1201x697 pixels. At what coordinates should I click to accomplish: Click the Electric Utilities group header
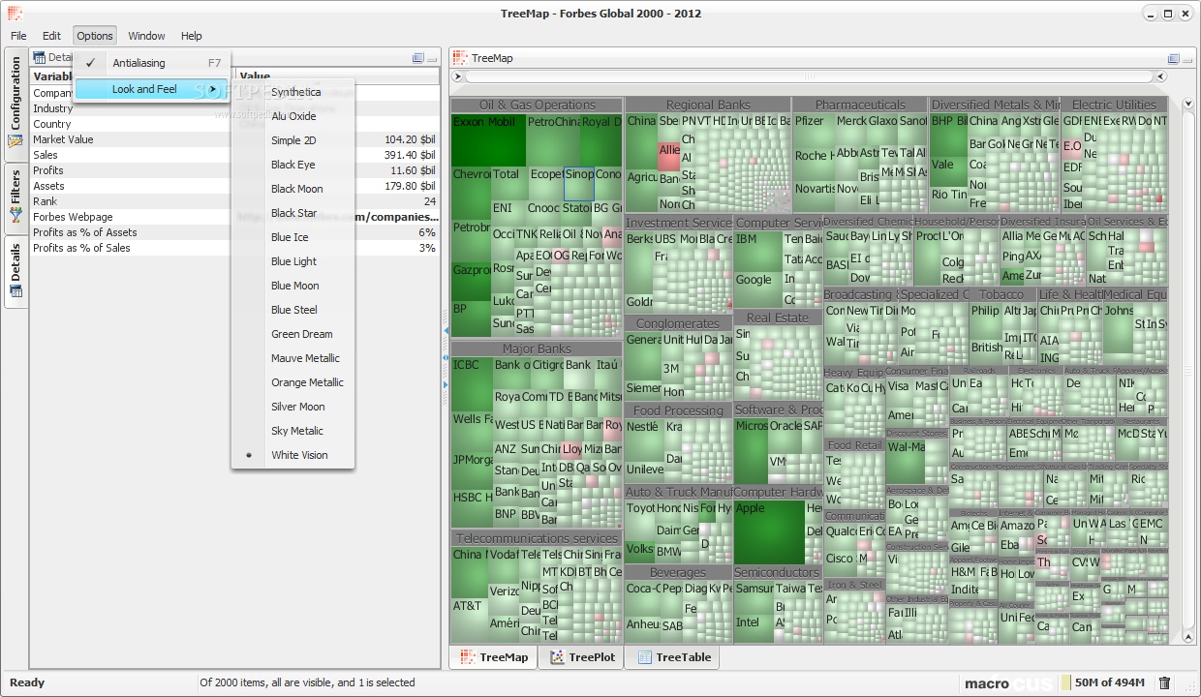coord(1114,105)
